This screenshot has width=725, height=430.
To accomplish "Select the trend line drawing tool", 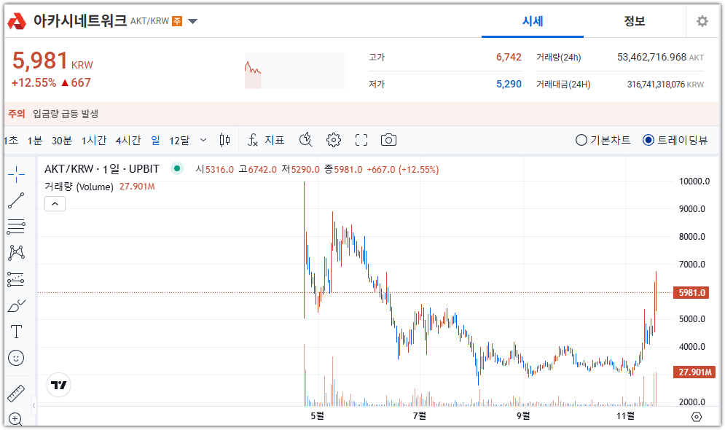I will pyautogui.click(x=16, y=200).
